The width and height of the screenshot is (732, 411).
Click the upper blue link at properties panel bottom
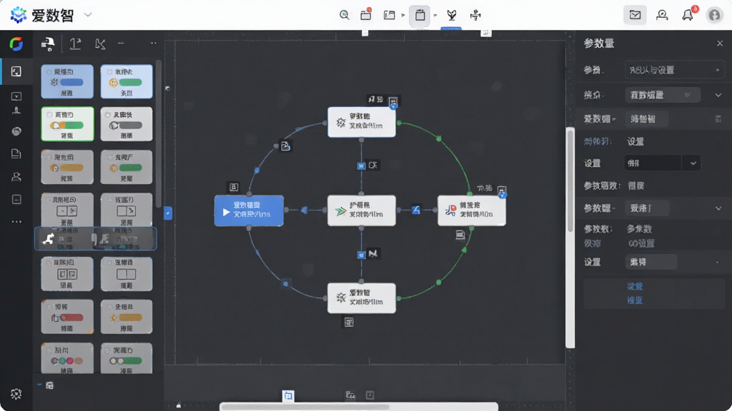(x=635, y=287)
